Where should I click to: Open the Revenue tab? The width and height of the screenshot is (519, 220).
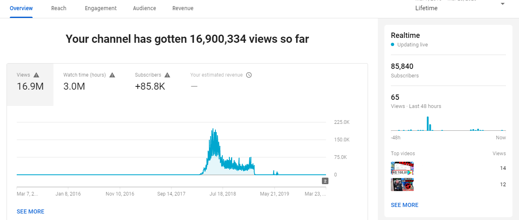pyautogui.click(x=183, y=8)
